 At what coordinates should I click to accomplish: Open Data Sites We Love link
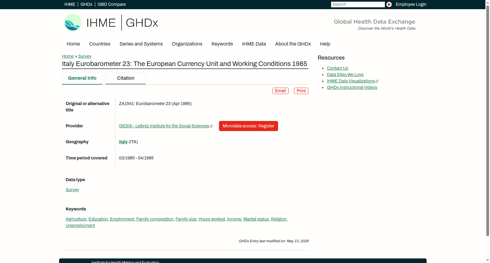tap(345, 75)
